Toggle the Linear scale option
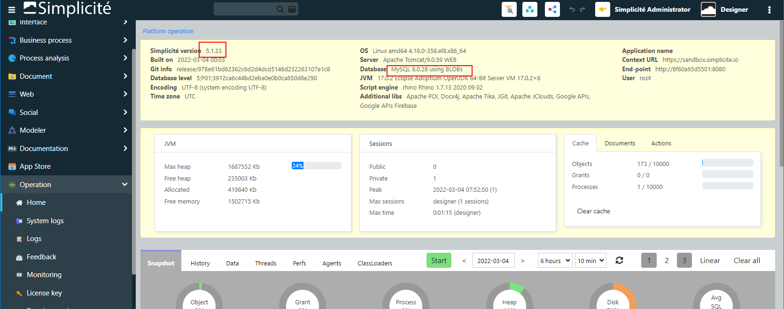 tap(710, 261)
